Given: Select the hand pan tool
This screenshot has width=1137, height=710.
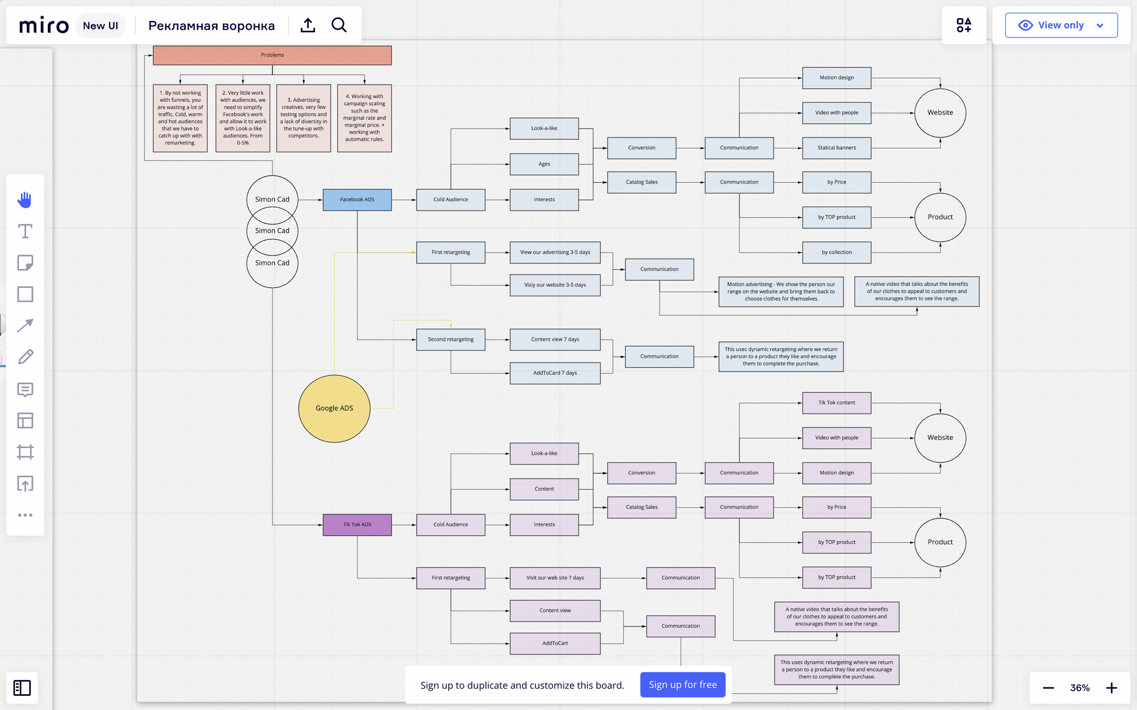Looking at the screenshot, I should pyautogui.click(x=25, y=200).
